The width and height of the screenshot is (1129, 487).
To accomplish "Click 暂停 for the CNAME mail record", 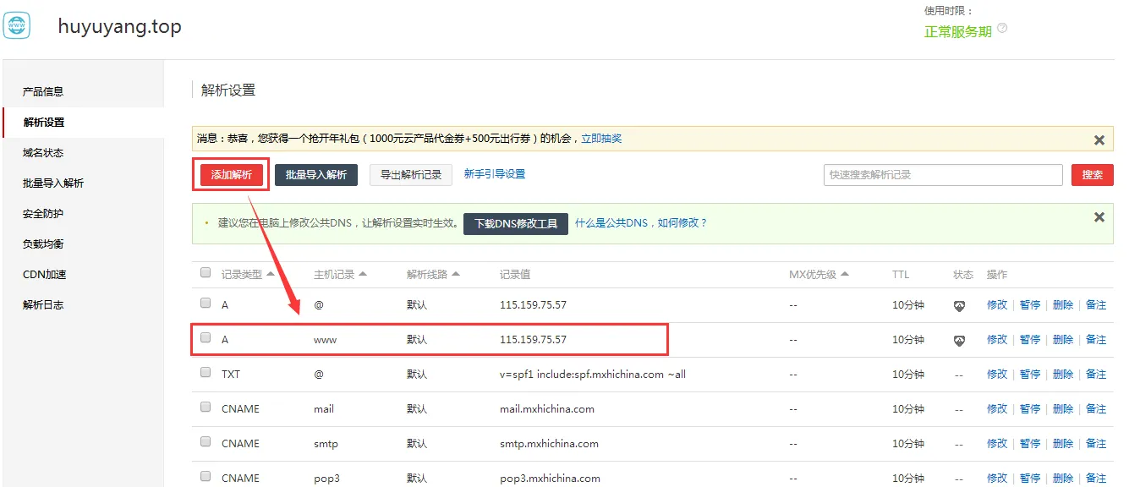I will (1030, 409).
